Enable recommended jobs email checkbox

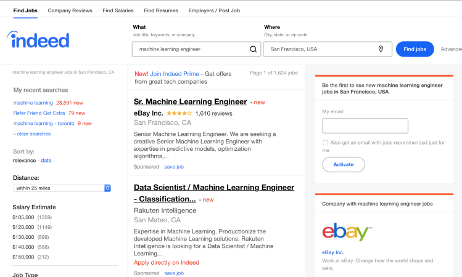point(325,143)
